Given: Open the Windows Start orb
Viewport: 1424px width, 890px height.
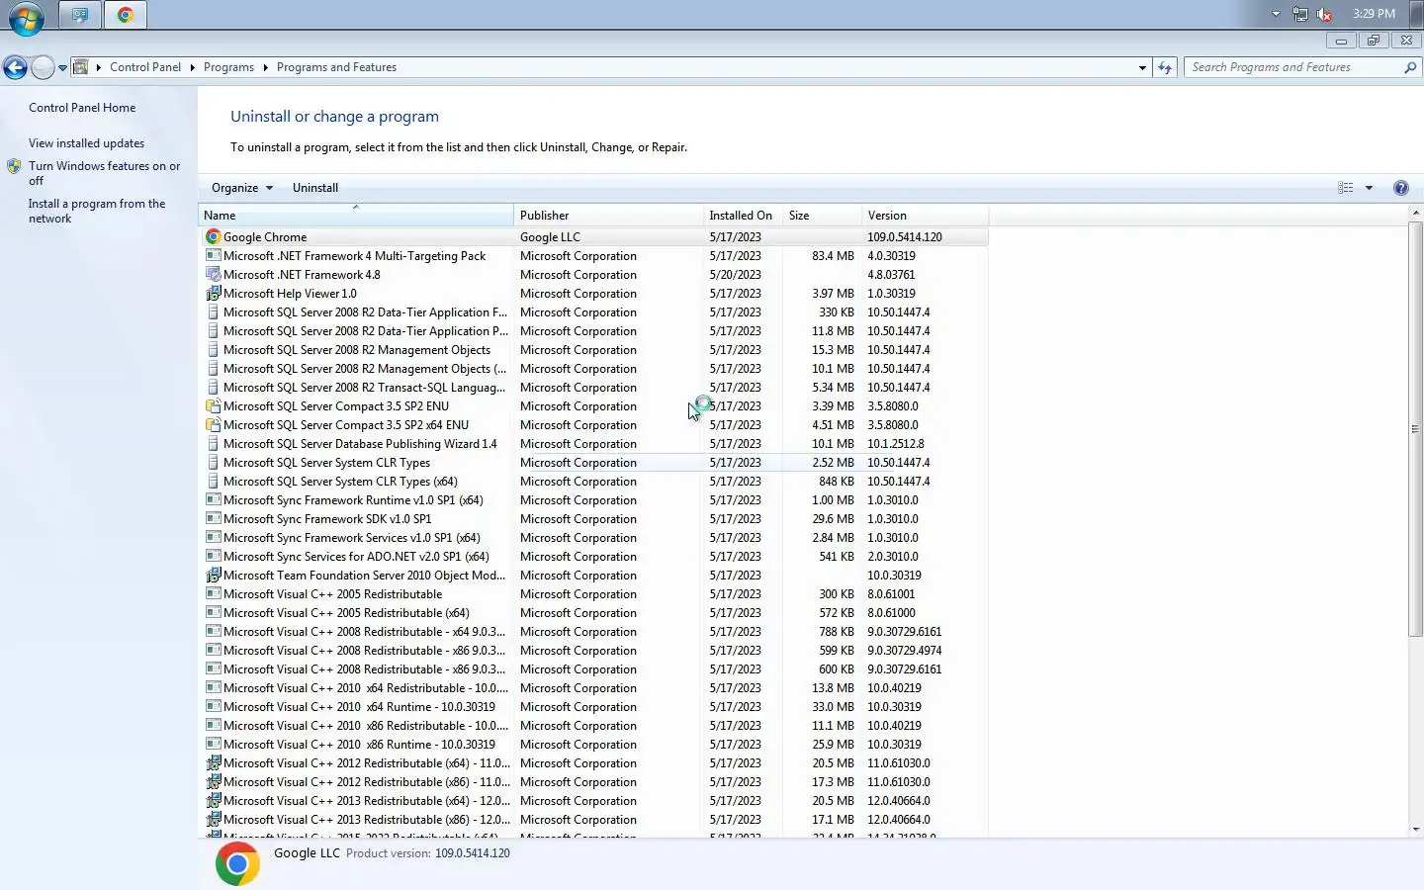Looking at the screenshot, I should click(x=26, y=17).
